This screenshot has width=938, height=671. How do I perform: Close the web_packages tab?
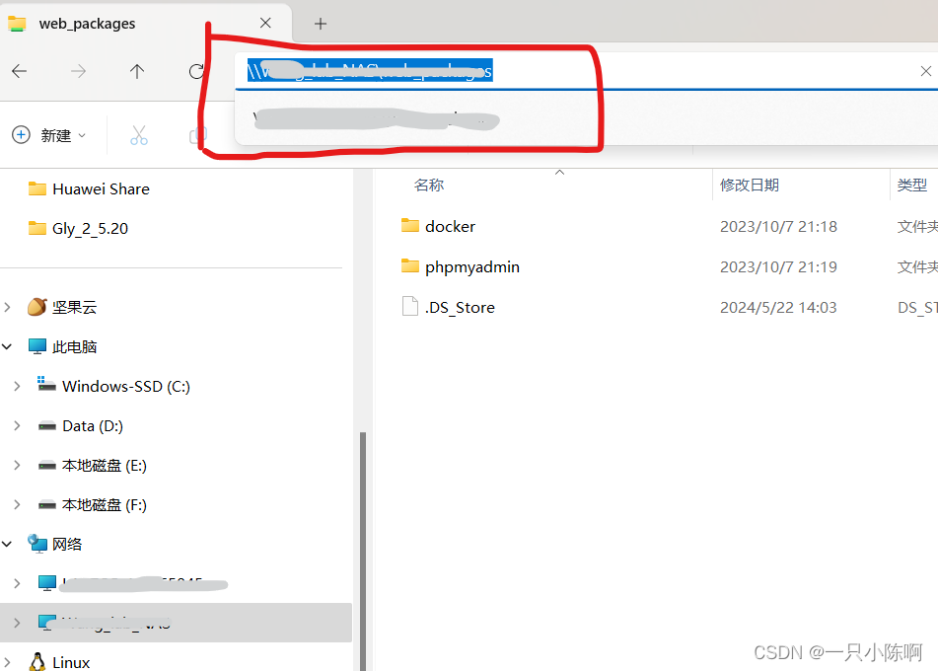[265, 23]
